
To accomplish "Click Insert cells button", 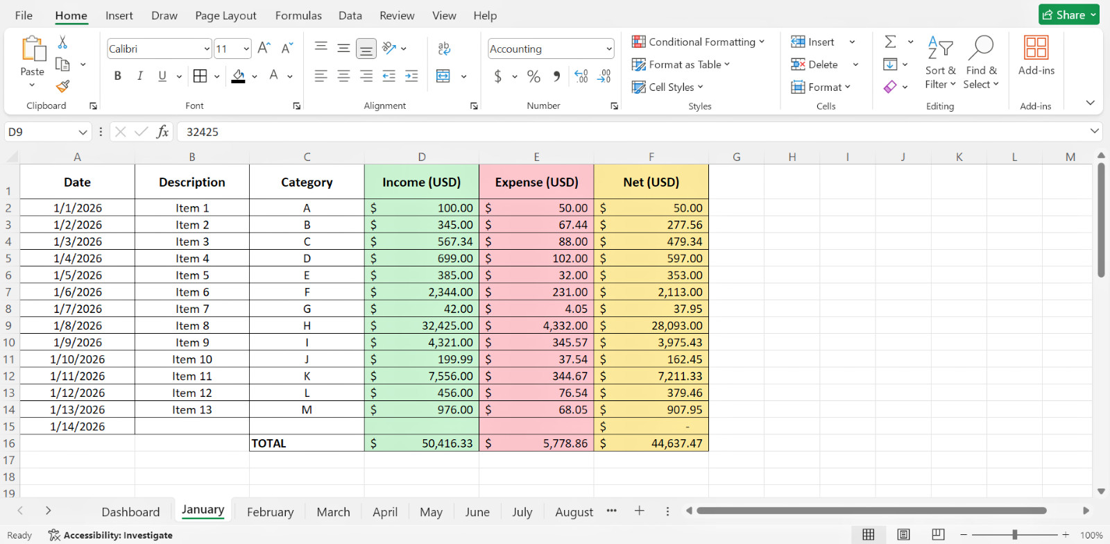I will (x=813, y=42).
